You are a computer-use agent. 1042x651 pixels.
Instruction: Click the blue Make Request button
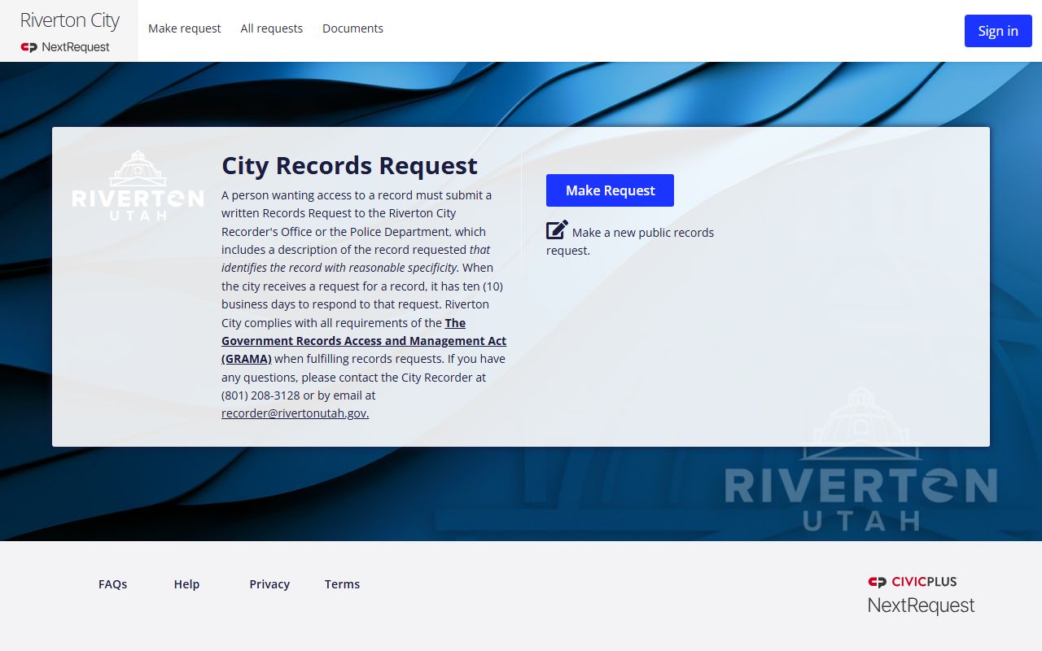pyautogui.click(x=610, y=190)
